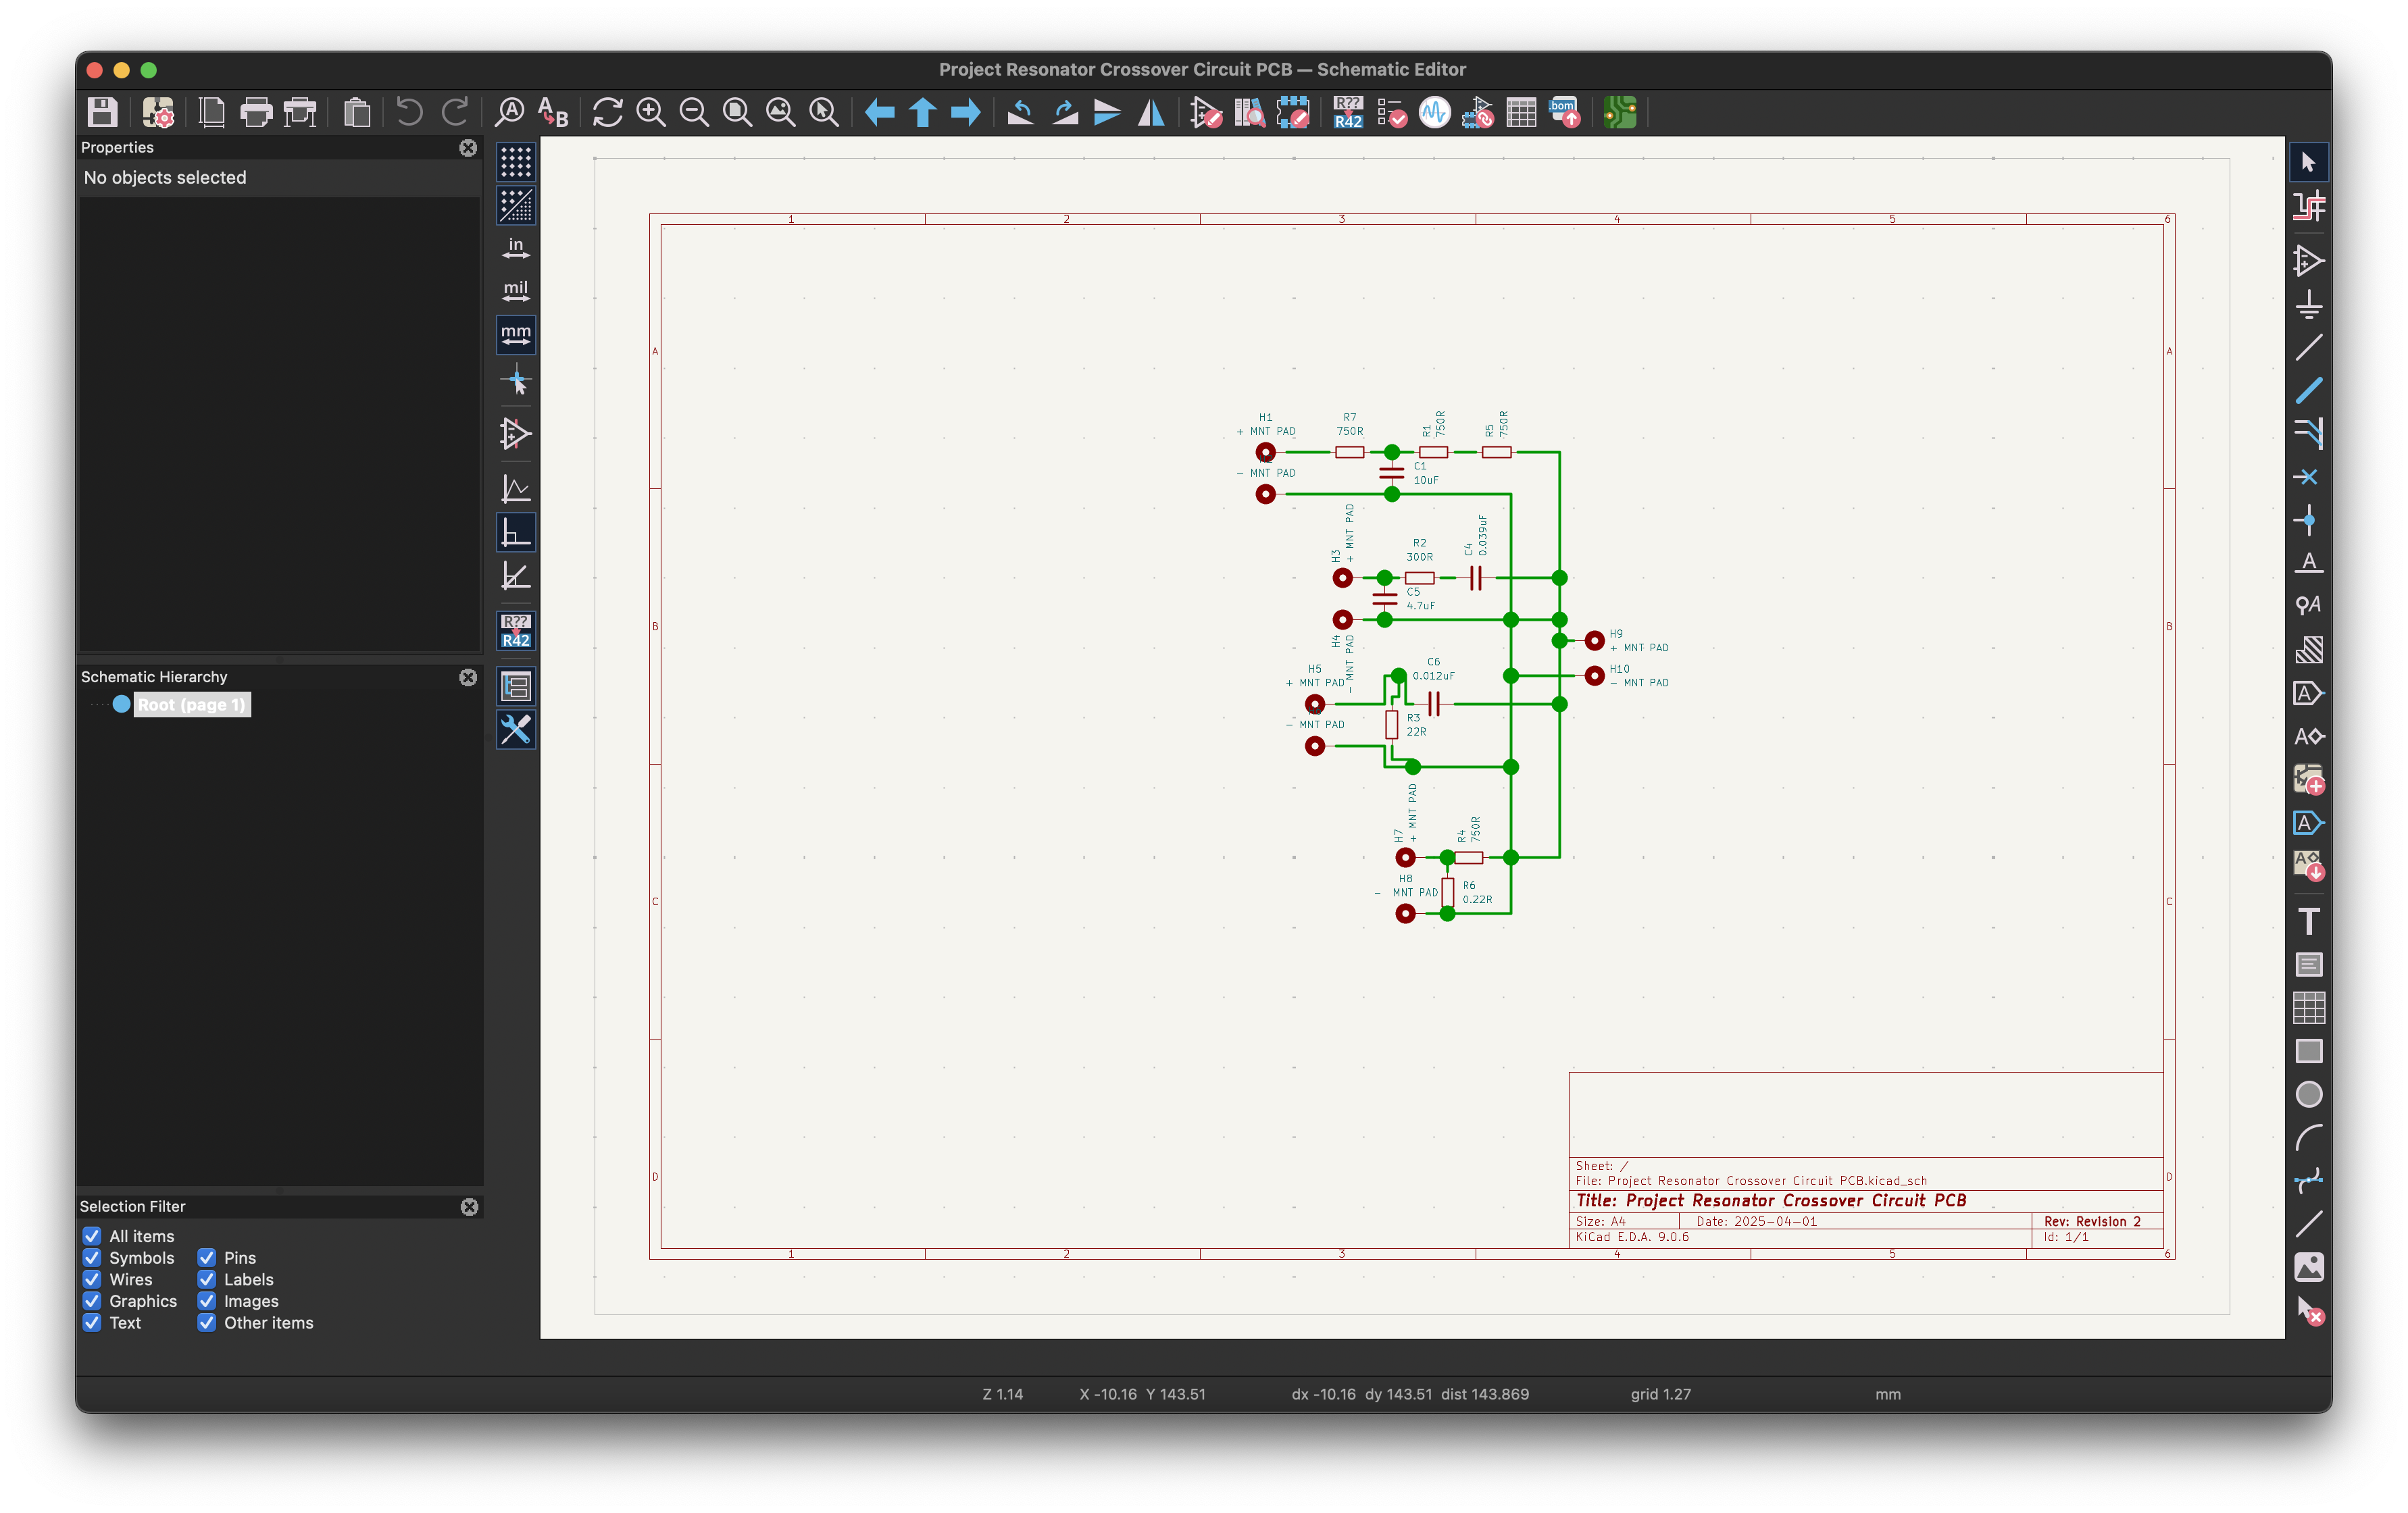Run the Electrical Rules Checker
Screen dimensions: 2408x1513
1391,113
